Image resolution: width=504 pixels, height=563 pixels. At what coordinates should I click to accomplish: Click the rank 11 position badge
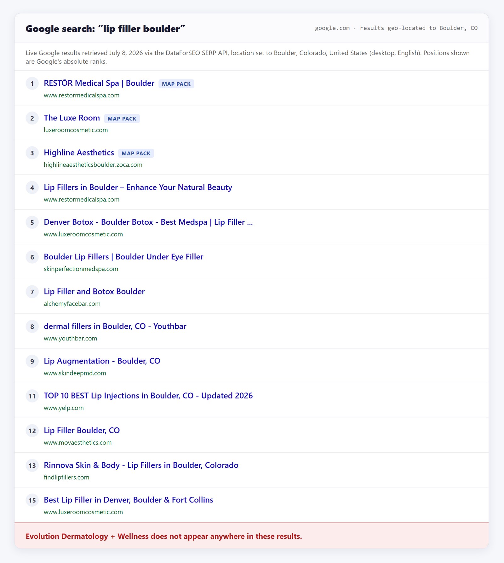coord(32,396)
